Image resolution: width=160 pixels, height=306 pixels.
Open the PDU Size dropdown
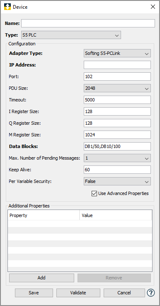(117, 88)
